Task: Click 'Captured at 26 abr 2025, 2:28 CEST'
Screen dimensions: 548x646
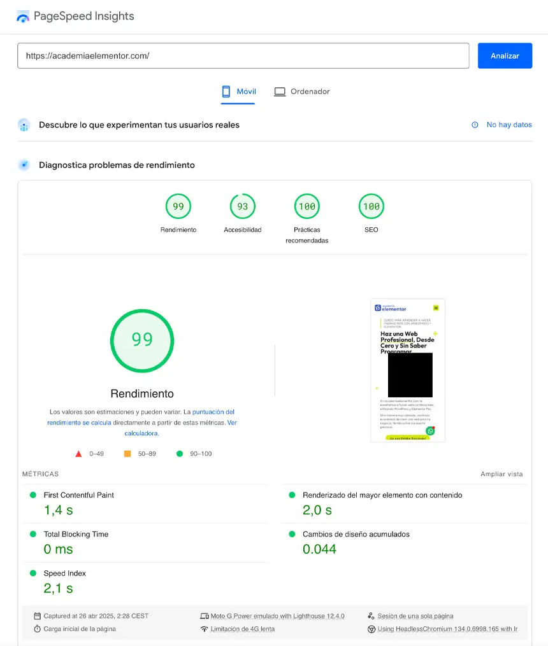Action: point(96,616)
